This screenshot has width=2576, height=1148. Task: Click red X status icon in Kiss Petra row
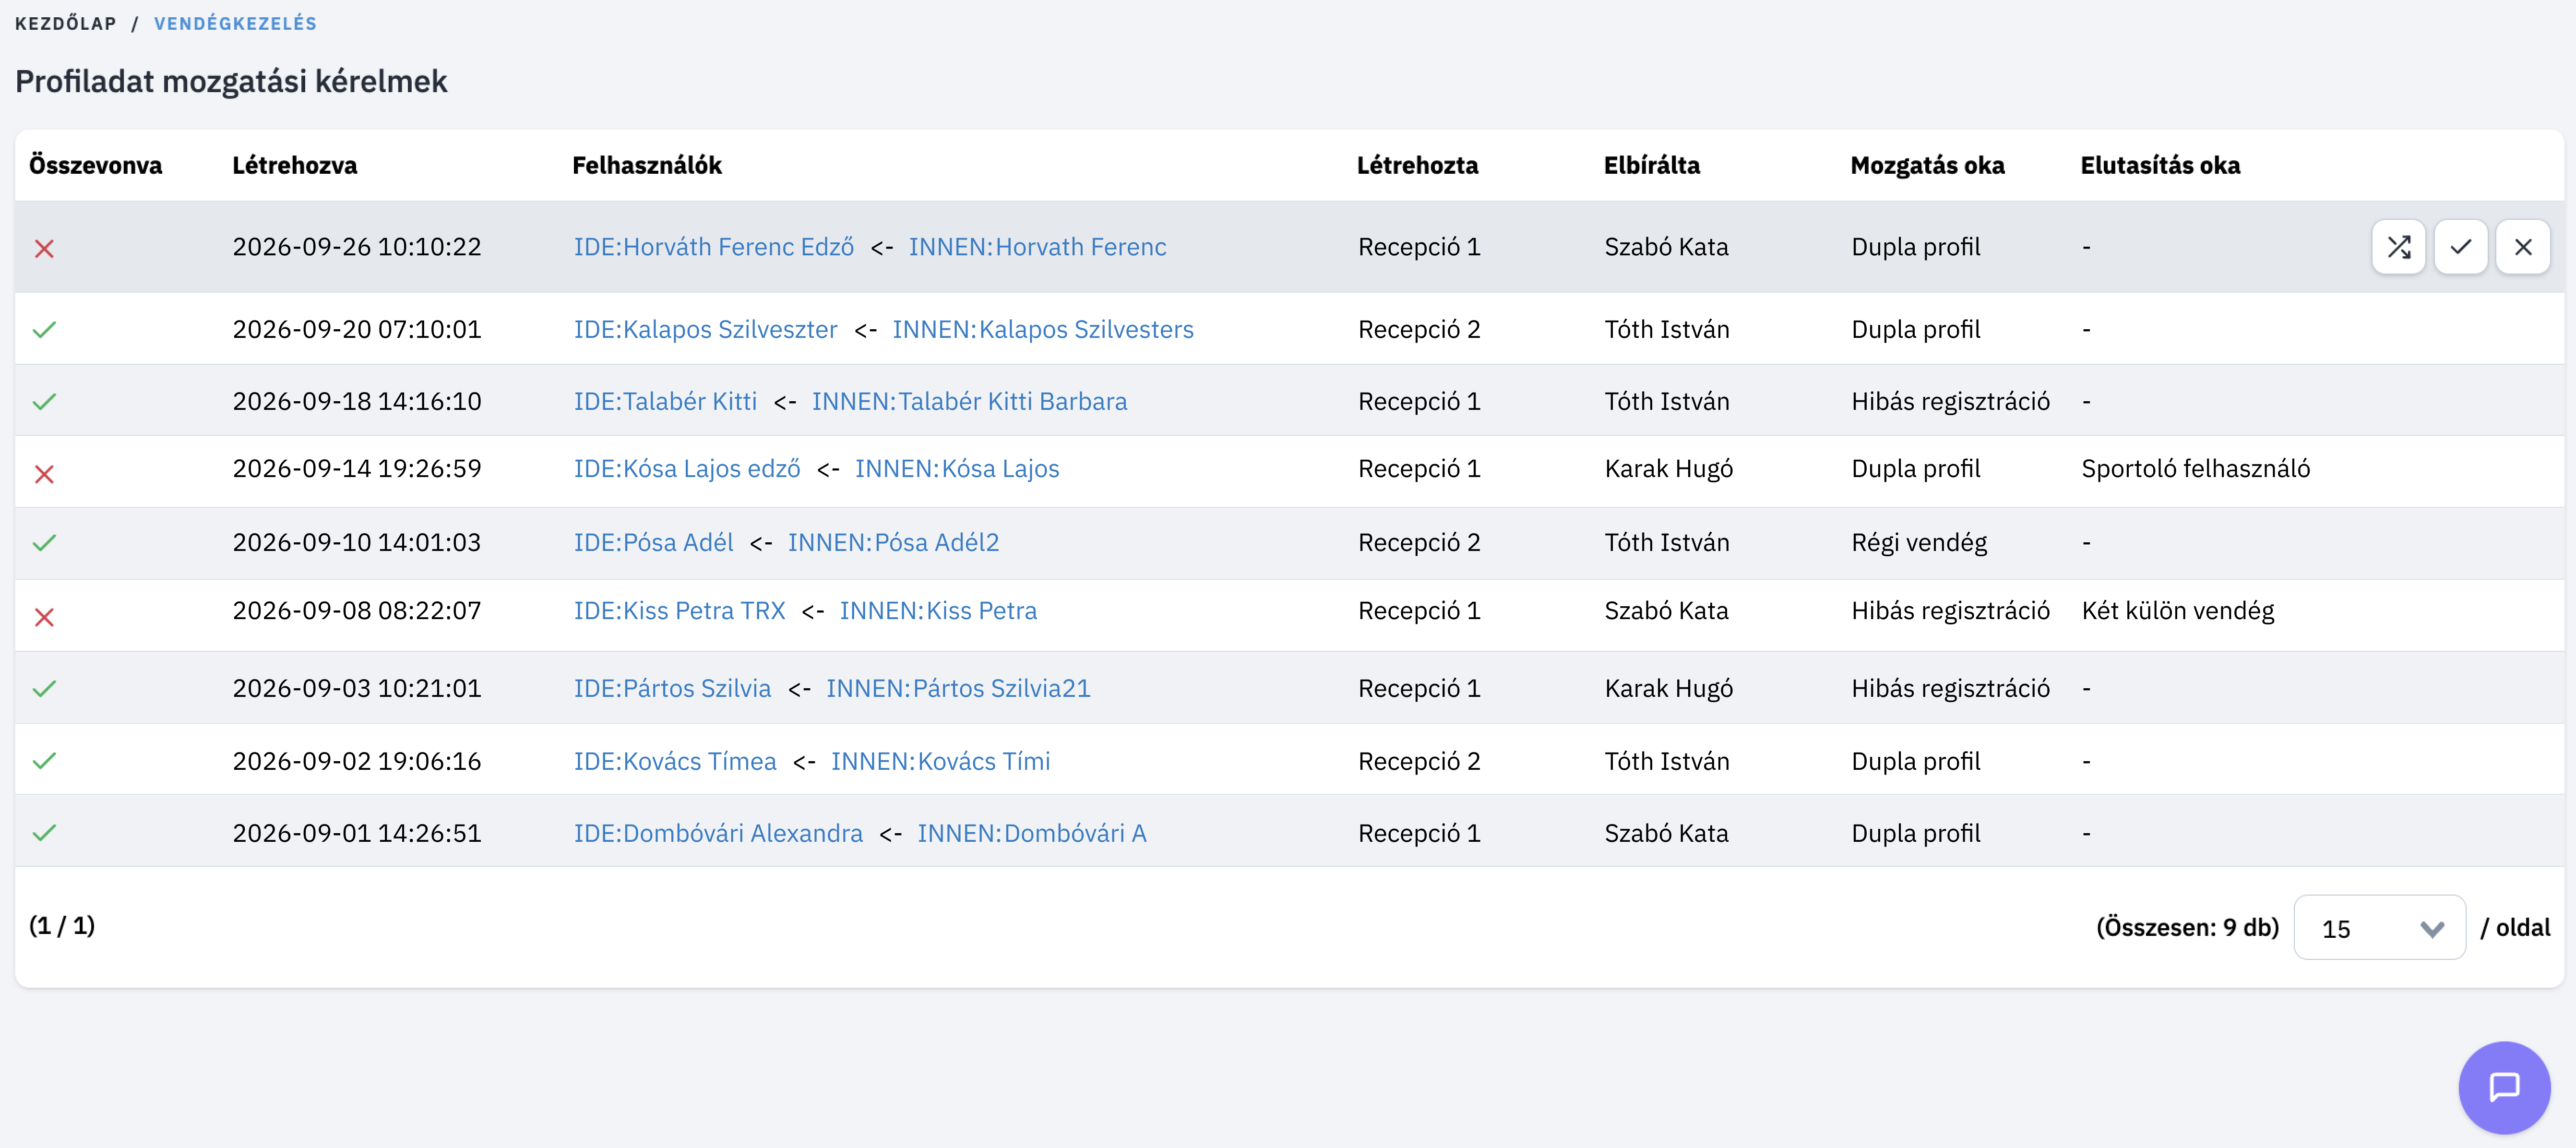tap(44, 616)
